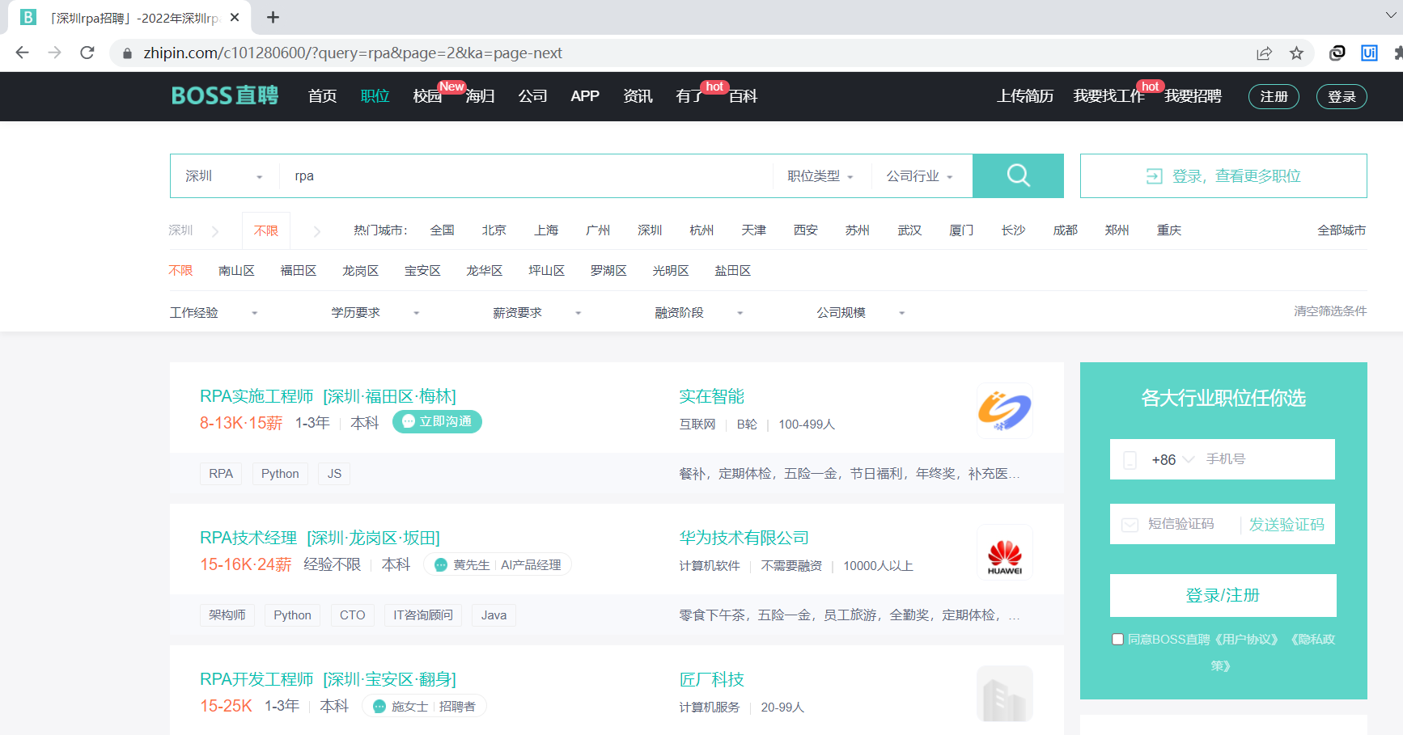Click the chat bubble icon beside 黄先生

coord(441,565)
